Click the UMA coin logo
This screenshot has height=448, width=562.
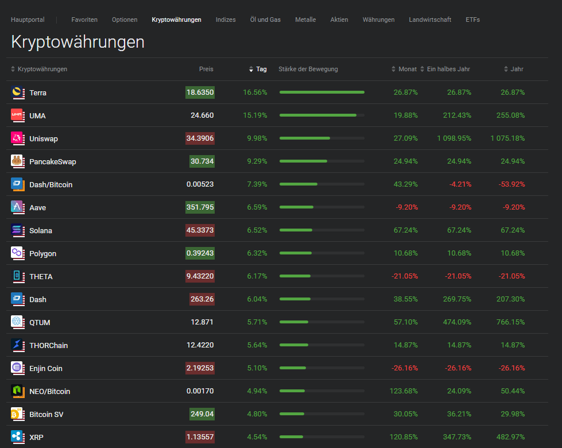tap(17, 115)
